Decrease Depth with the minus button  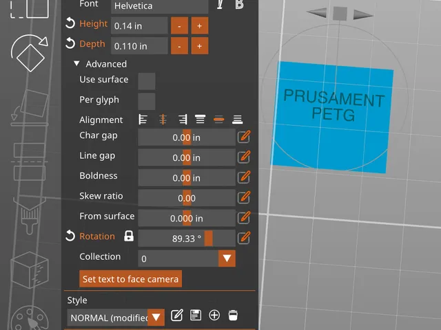pos(179,46)
